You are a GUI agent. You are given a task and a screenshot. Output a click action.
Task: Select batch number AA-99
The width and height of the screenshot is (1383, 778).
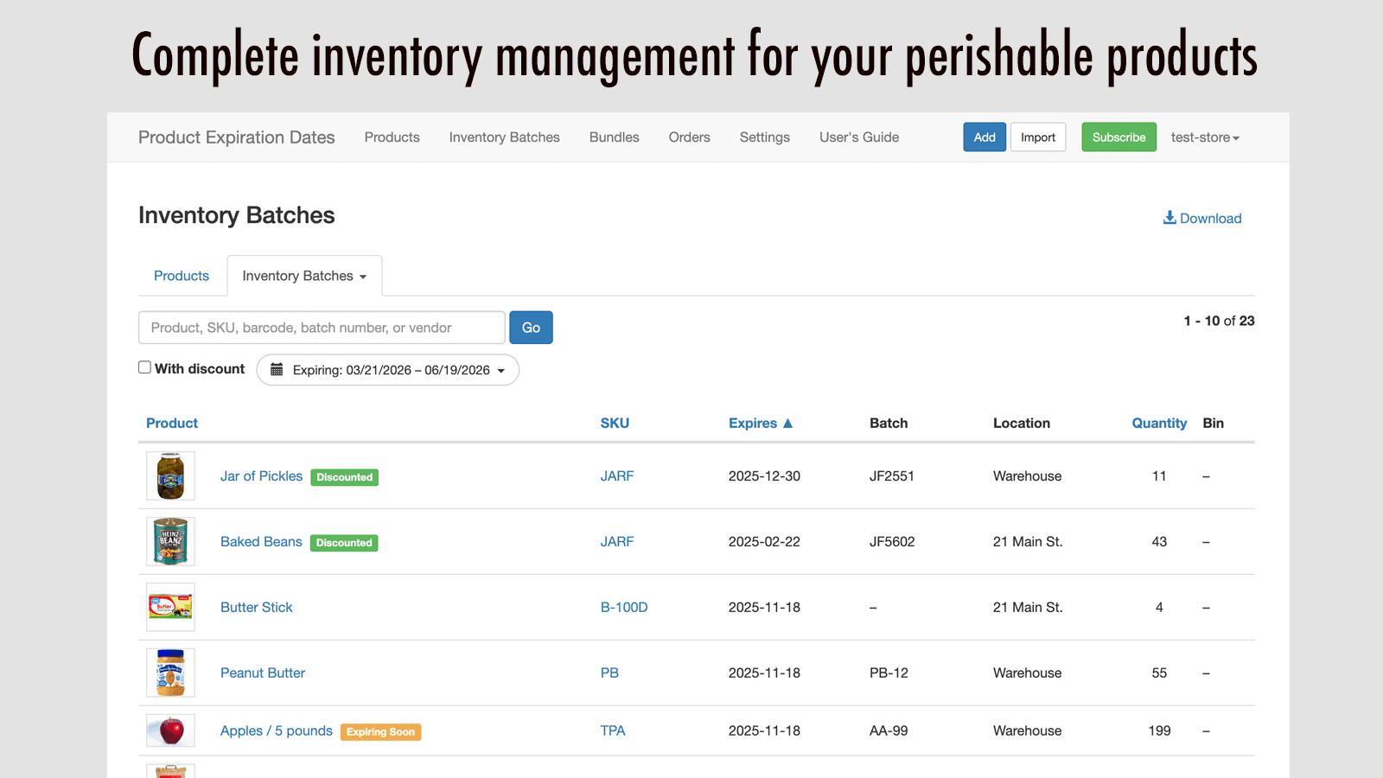point(889,731)
